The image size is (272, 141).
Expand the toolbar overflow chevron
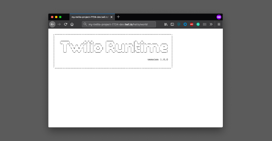click(211, 24)
